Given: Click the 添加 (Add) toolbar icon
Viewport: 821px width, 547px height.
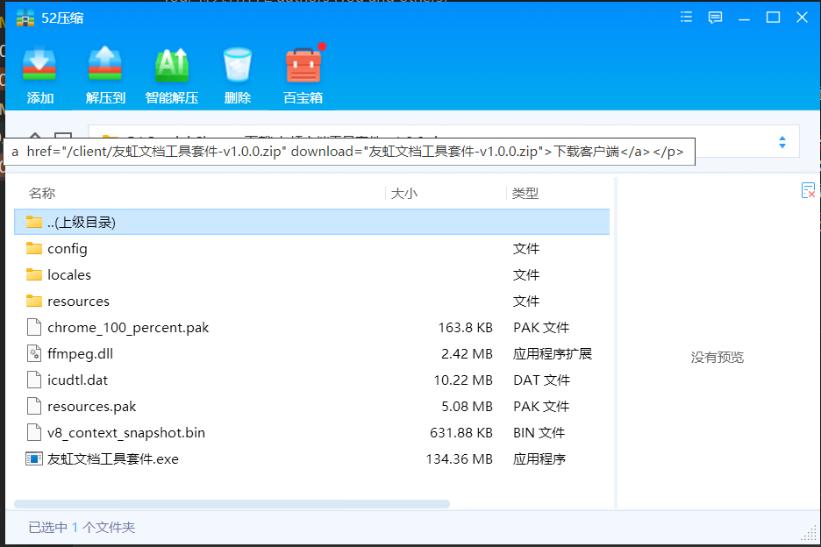Looking at the screenshot, I should [x=40, y=75].
